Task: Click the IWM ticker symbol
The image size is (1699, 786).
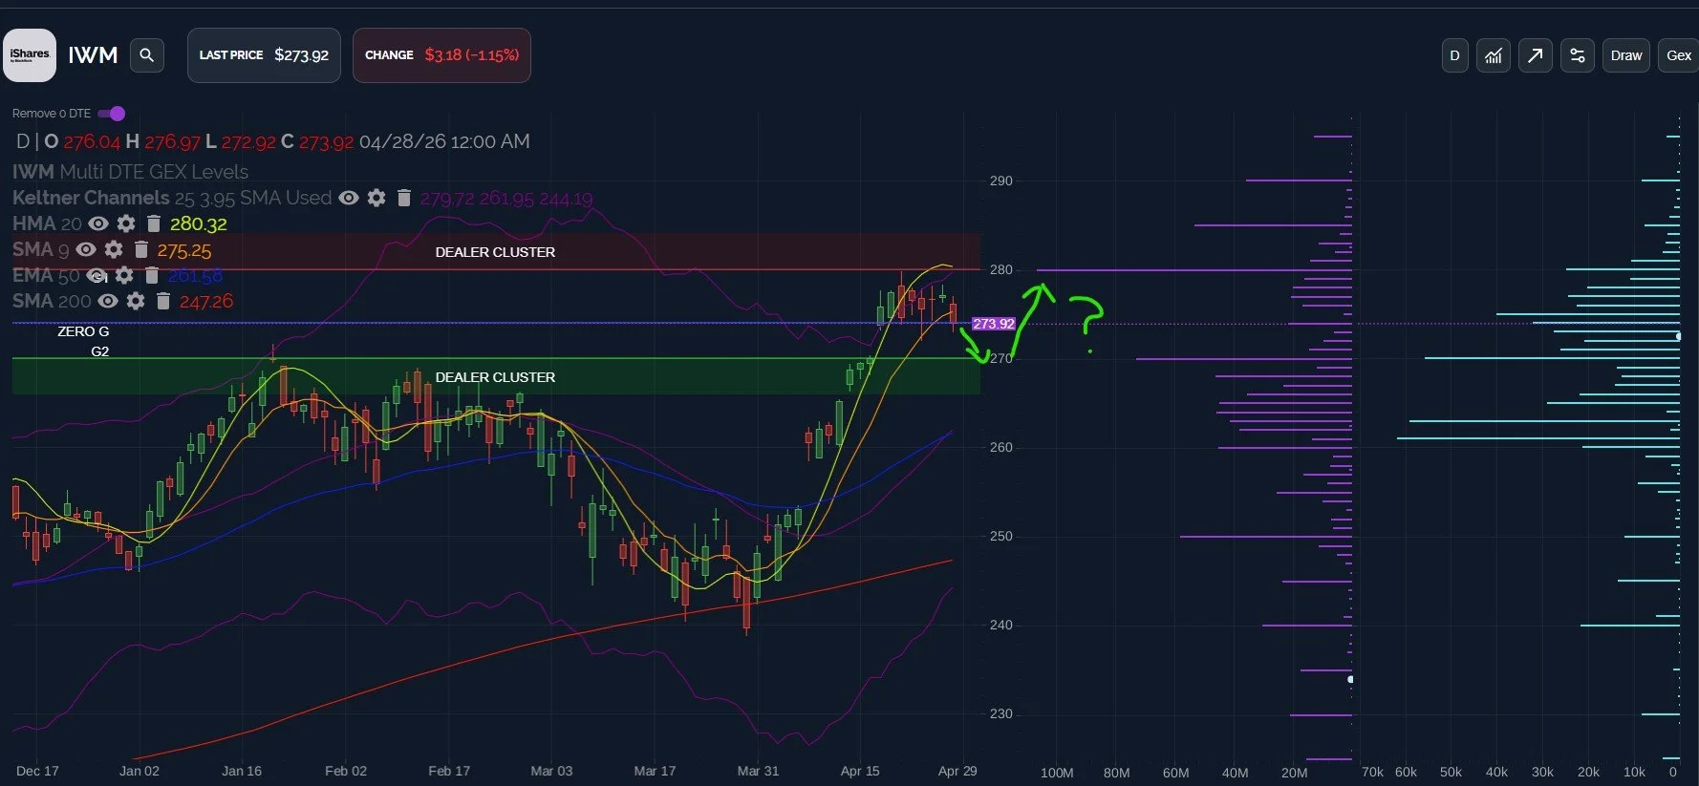Action: point(93,55)
